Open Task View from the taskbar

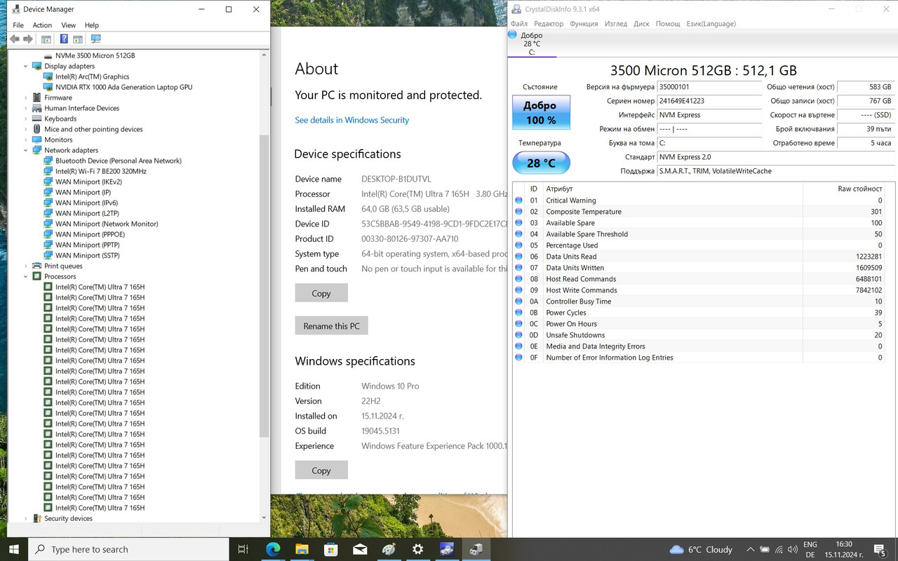click(x=243, y=549)
